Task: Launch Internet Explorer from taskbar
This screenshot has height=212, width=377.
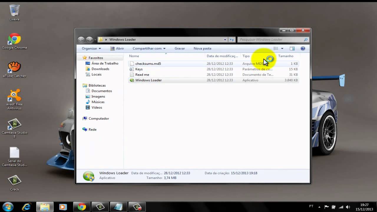Action: (27, 207)
